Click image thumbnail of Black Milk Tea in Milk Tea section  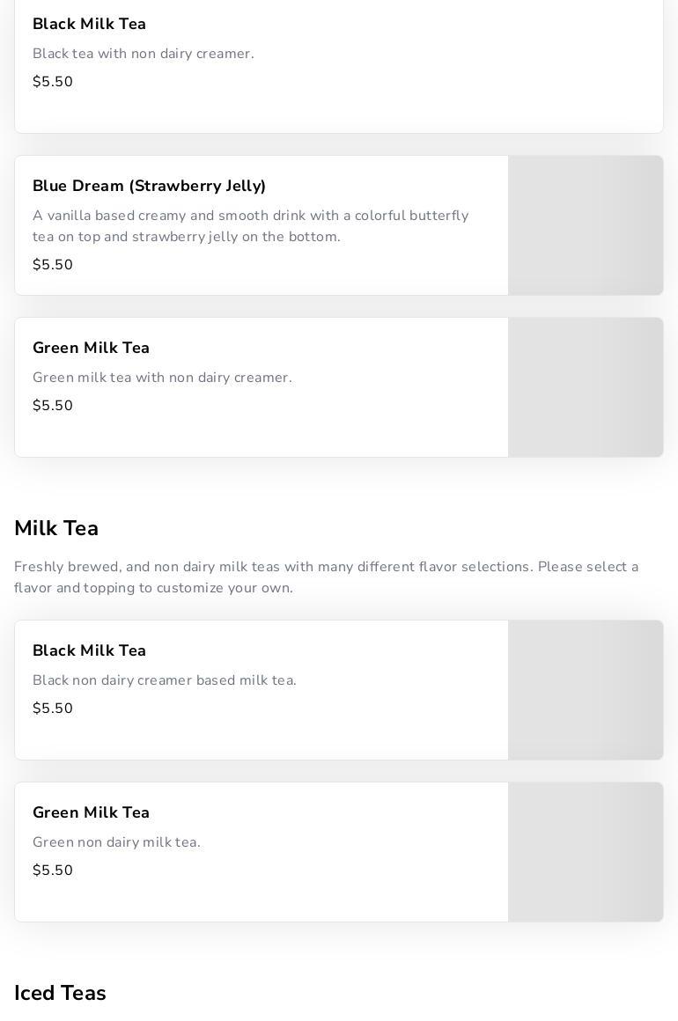click(586, 690)
